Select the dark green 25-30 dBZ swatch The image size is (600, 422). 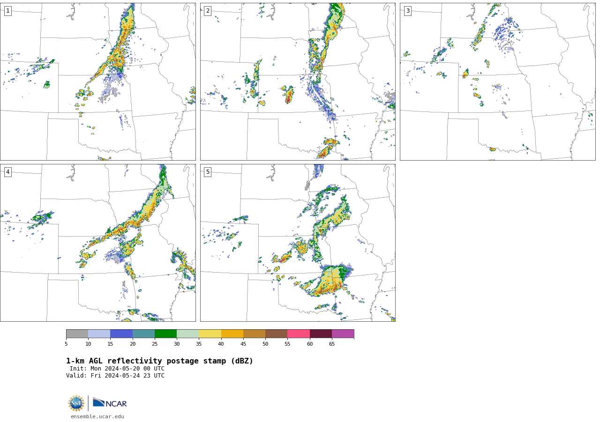165,334
